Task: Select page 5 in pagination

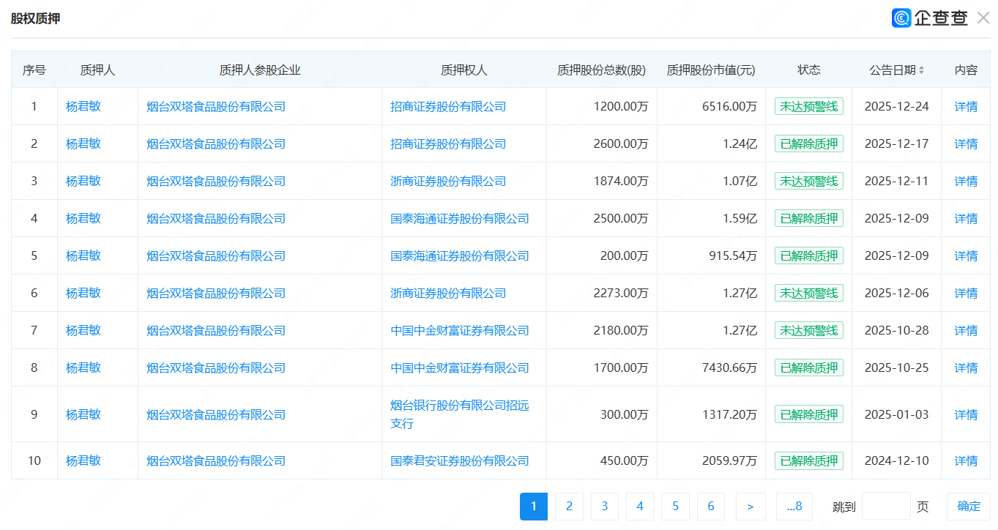Action: click(675, 506)
